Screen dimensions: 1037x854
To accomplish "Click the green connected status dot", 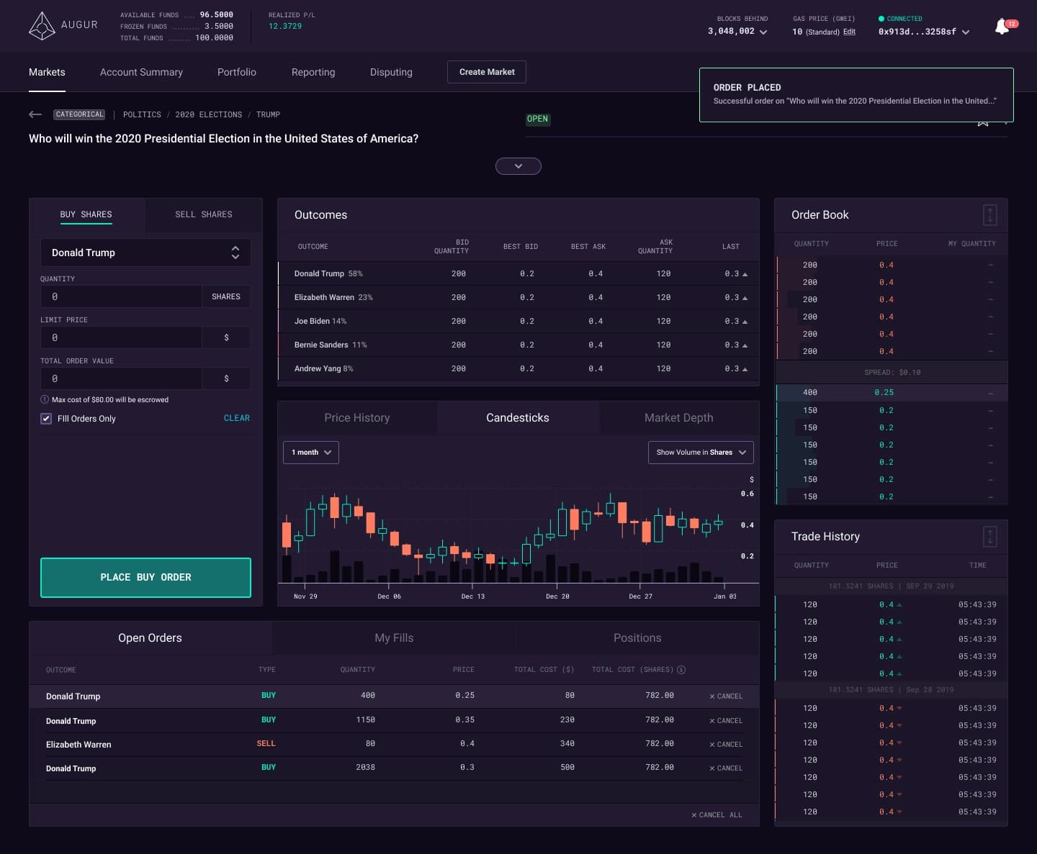I will [x=881, y=19].
